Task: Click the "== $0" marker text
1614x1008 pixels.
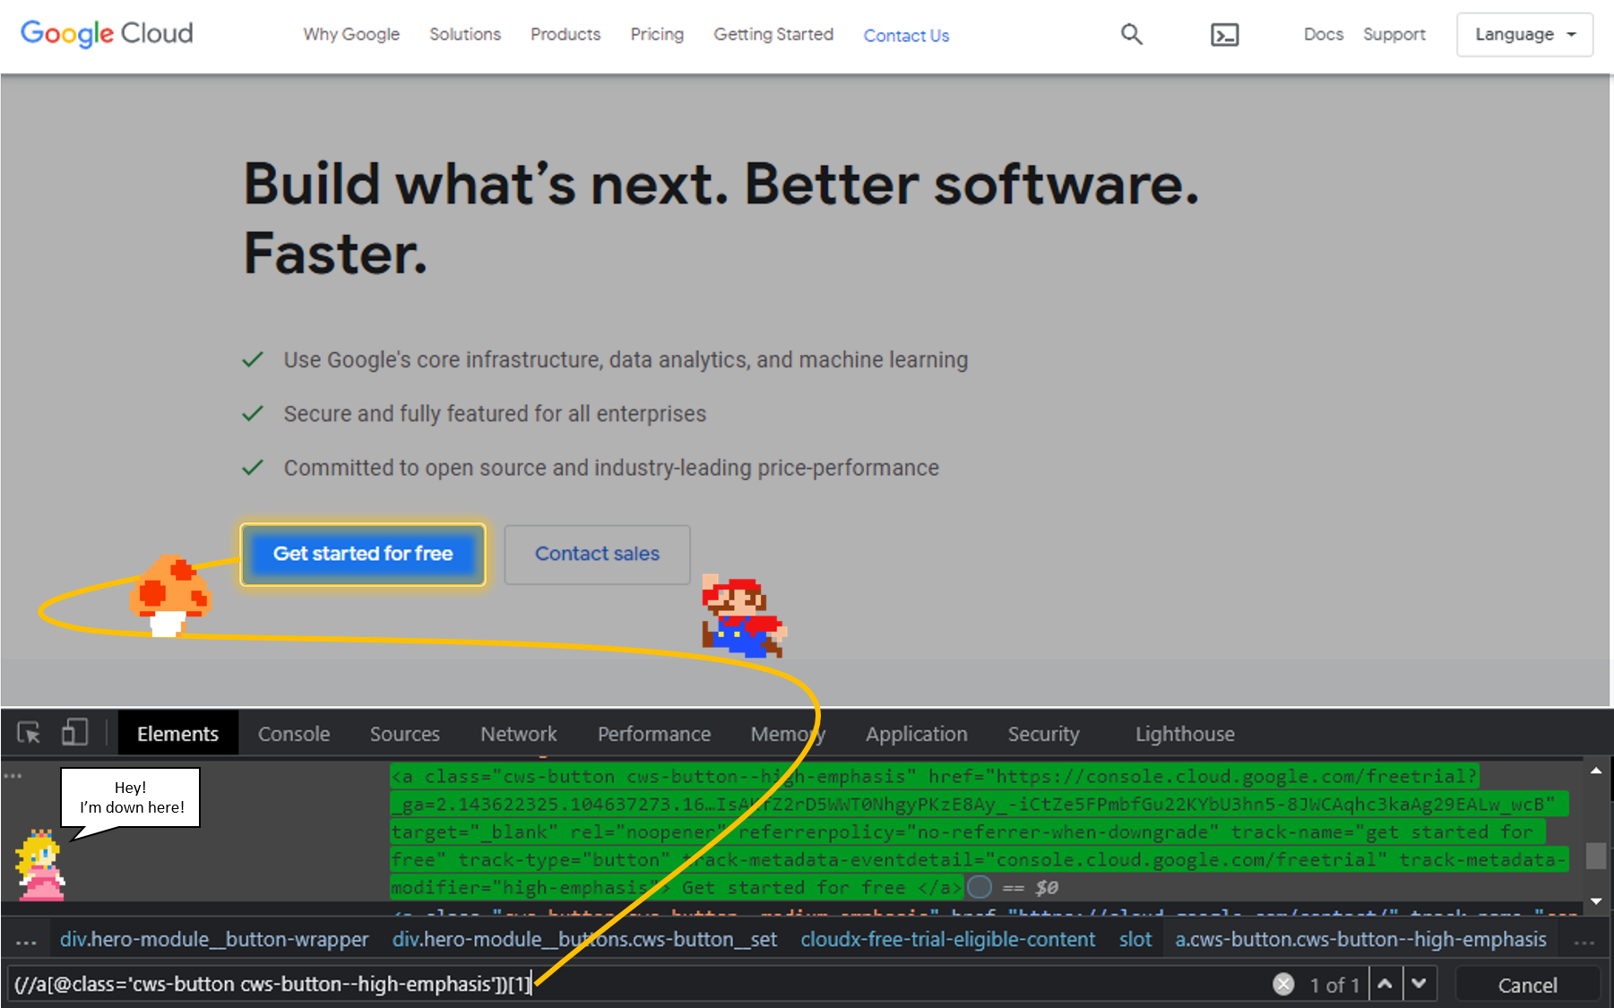Action: tap(1030, 887)
